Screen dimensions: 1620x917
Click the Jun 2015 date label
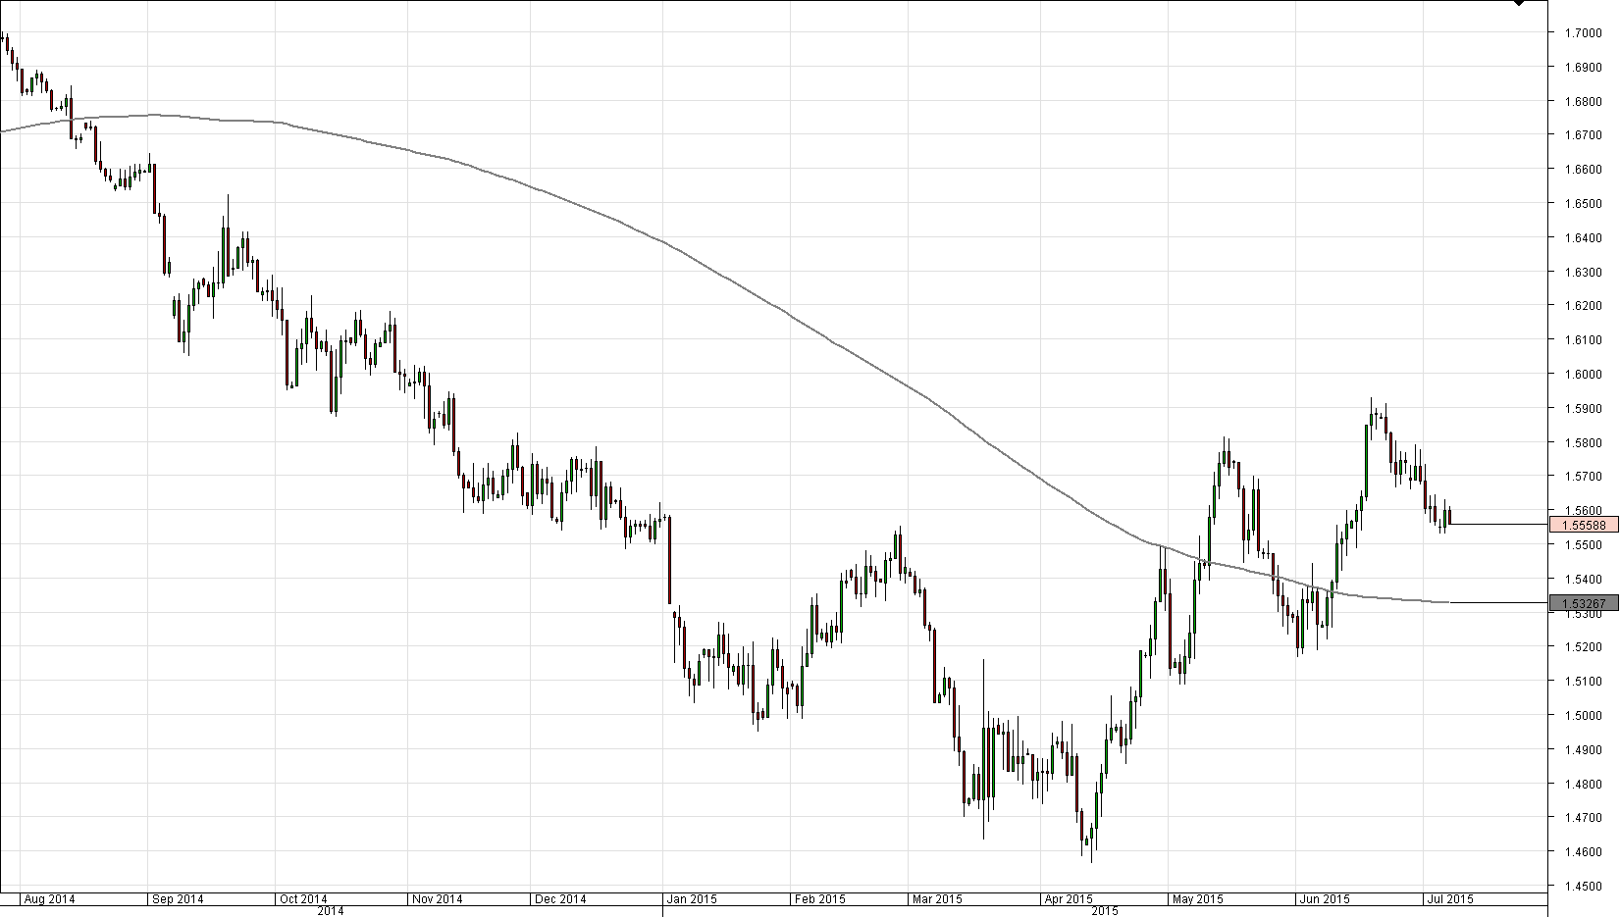(x=1324, y=898)
